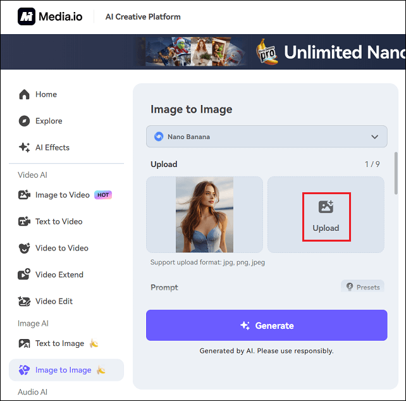
Task: Click the Presets lightbulb icon
Action: click(x=350, y=287)
